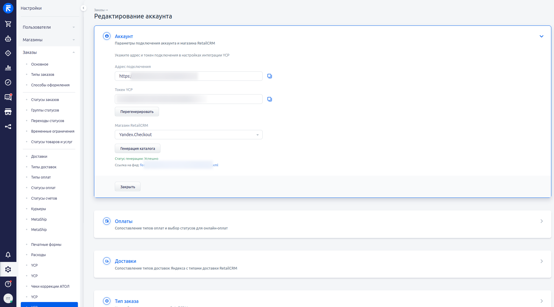Open the warehouse store icon
The image size is (554, 307).
(x=8, y=112)
